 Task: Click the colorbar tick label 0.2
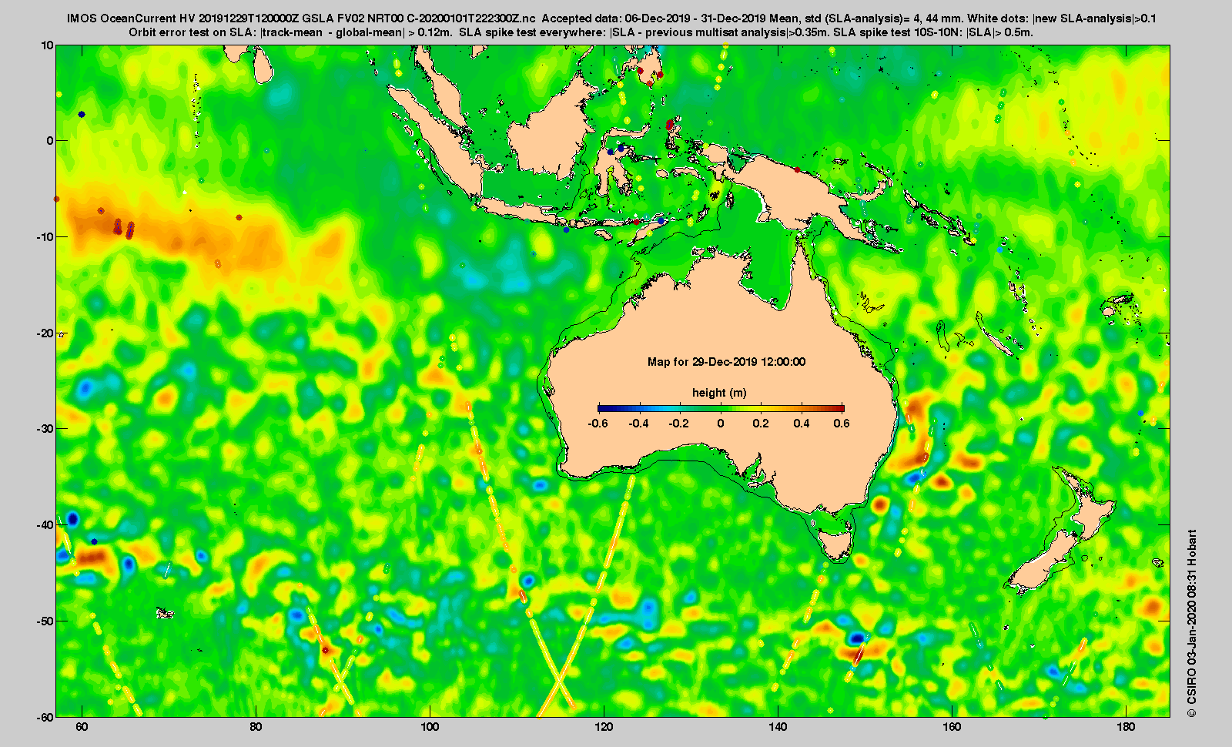[762, 424]
